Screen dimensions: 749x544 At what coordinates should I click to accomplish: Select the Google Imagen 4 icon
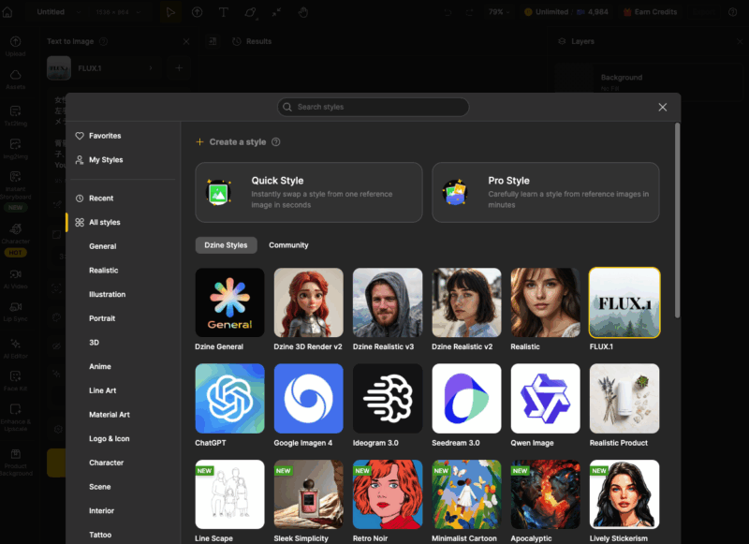(309, 398)
